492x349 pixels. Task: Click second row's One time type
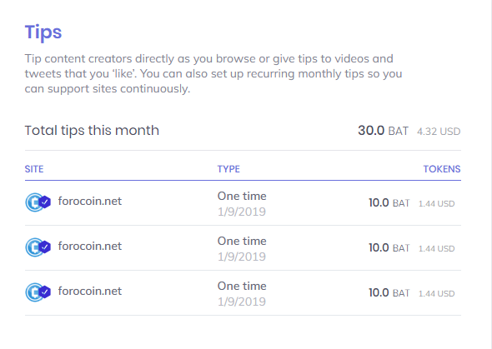click(x=242, y=241)
